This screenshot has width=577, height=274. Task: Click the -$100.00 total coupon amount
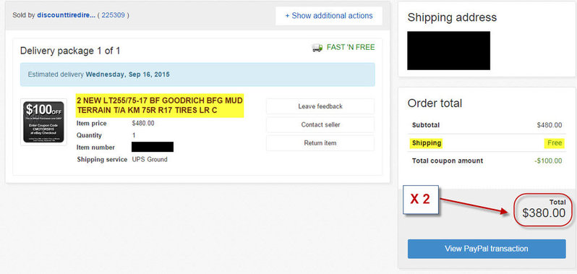(x=548, y=161)
